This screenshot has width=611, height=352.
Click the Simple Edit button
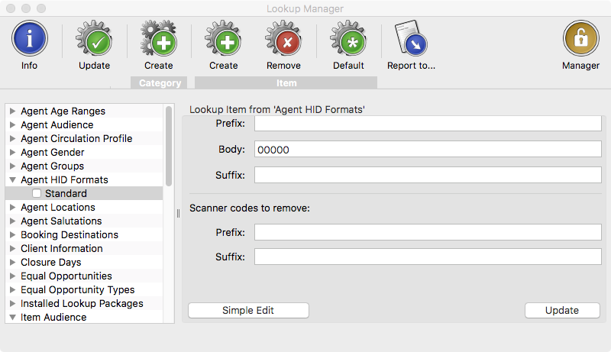[248, 310]
